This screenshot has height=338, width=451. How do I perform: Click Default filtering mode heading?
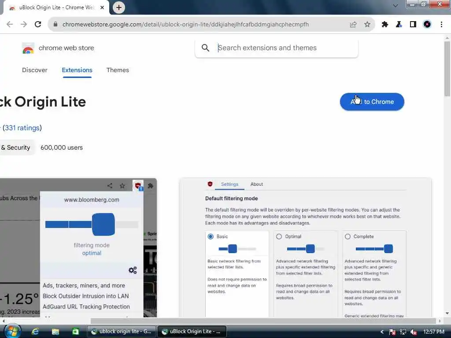pyautogui.click(x=232, y=198)
